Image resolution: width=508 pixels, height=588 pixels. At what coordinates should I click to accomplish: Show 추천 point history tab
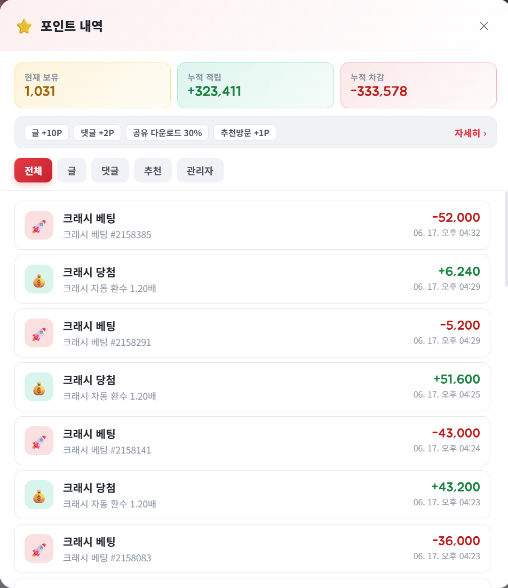pos(153,170)
